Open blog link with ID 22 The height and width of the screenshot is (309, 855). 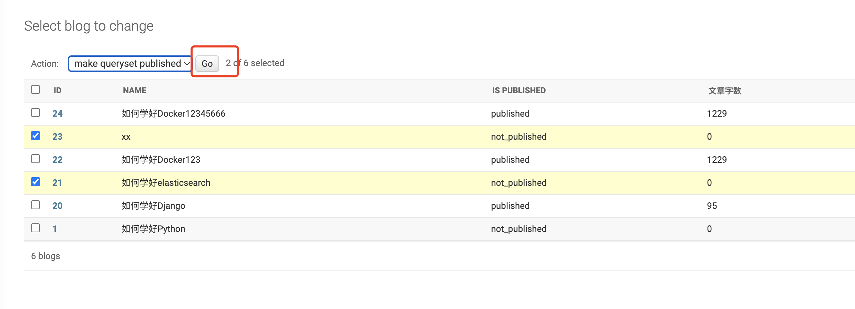[57, 160]
